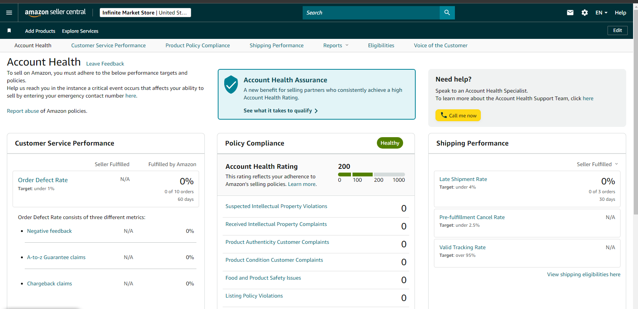The image size is (638, 309).
Task: Click the Fulfilled by Amazon column header
Action: (x=172, y=164)
